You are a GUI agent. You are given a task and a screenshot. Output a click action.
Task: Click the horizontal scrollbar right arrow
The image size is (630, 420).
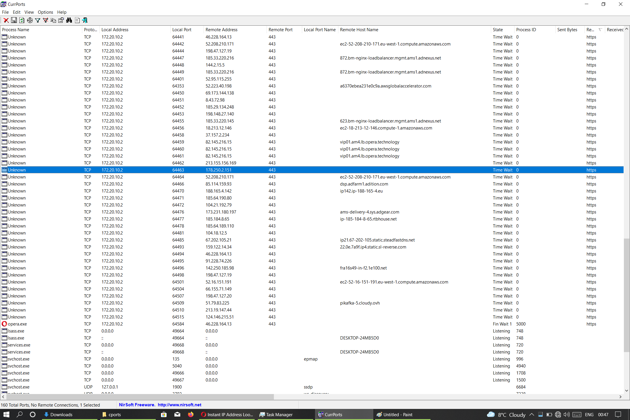(x=620, y=397)
